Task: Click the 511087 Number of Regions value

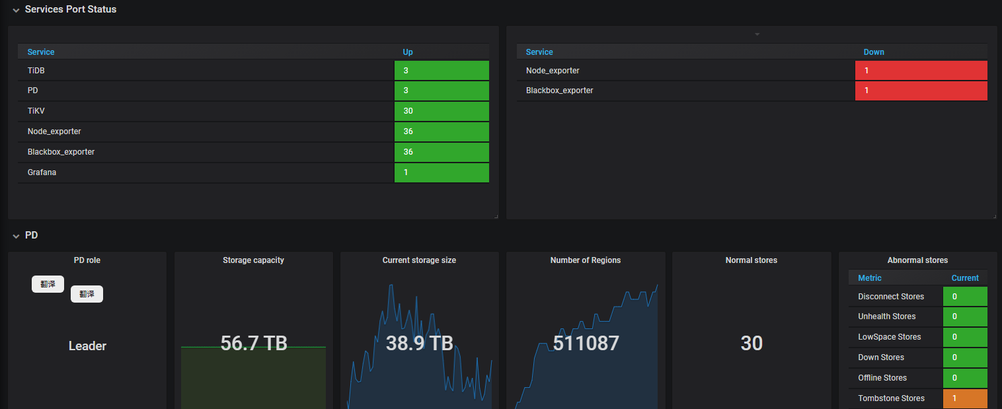Action: tap(586, 344)
